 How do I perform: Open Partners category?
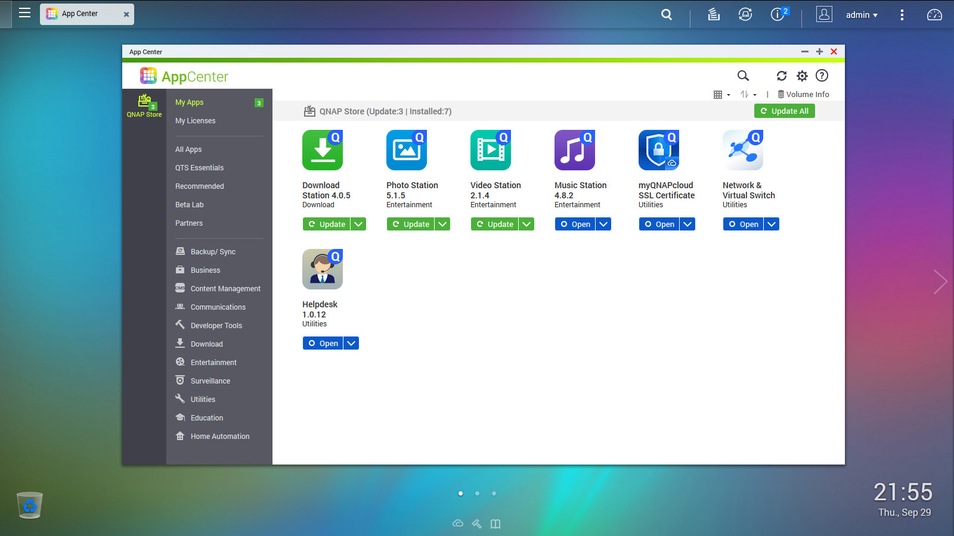189,223
